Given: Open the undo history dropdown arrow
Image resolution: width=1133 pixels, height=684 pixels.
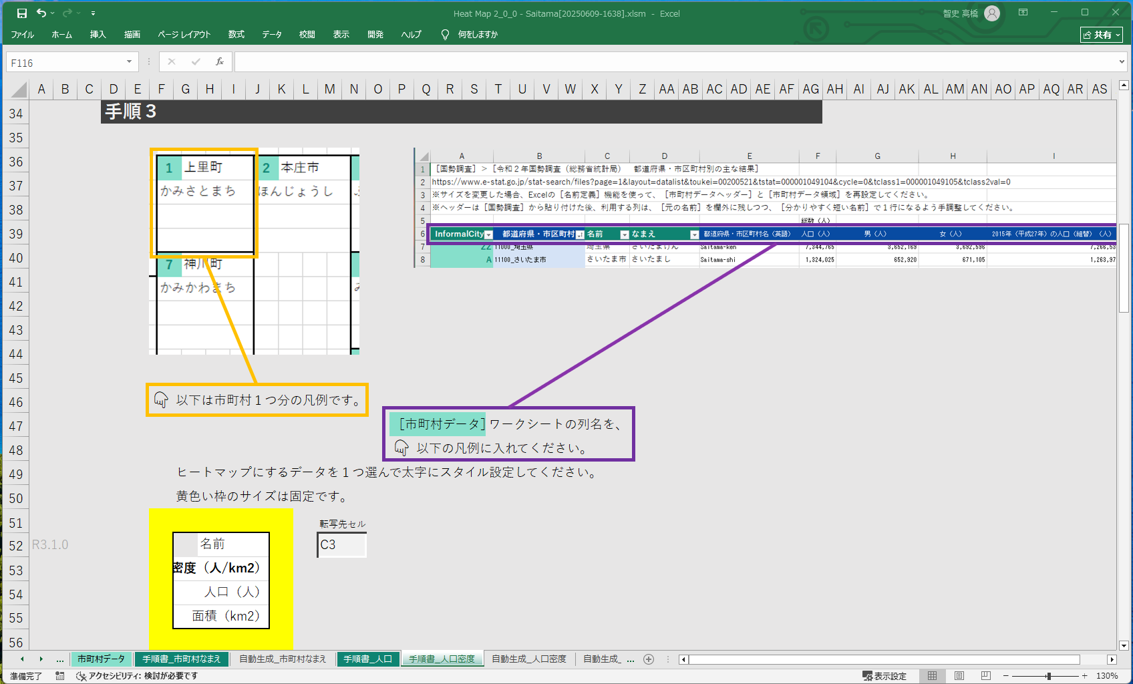Looking at the screenshot, I should (x=53, y=13).
